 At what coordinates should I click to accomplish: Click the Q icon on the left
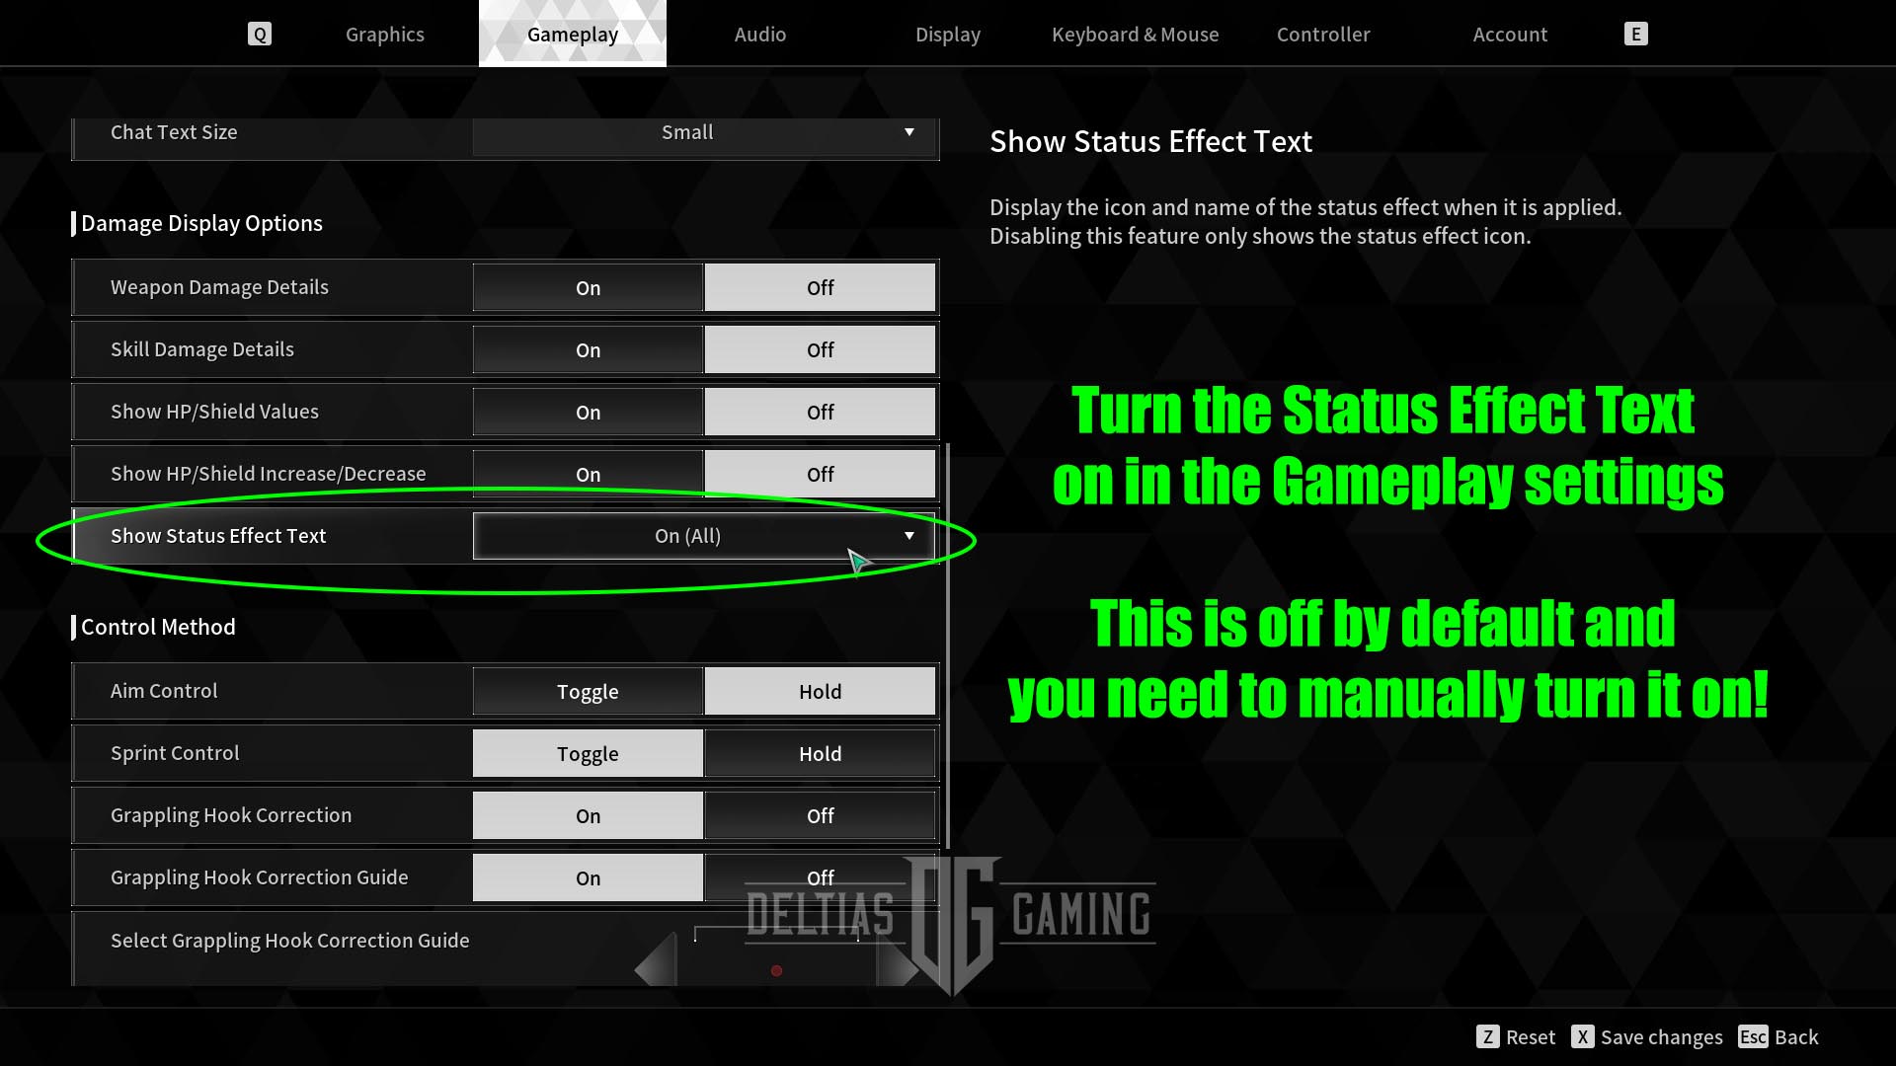point(259,34)
